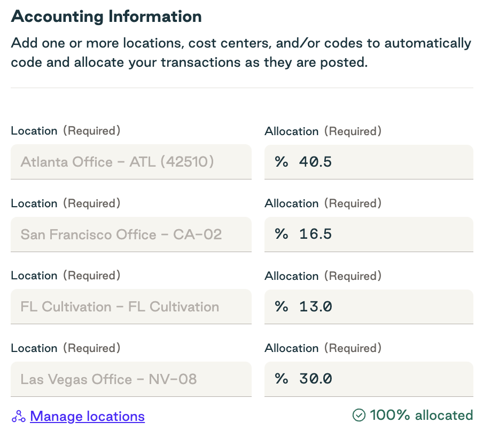
Task: Open the Atlanta Office location selector
Action: click(x=131, y=162)
